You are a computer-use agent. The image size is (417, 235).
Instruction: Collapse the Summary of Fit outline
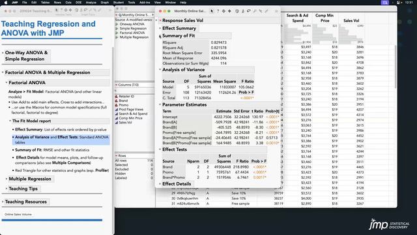(x=160, y=36)
